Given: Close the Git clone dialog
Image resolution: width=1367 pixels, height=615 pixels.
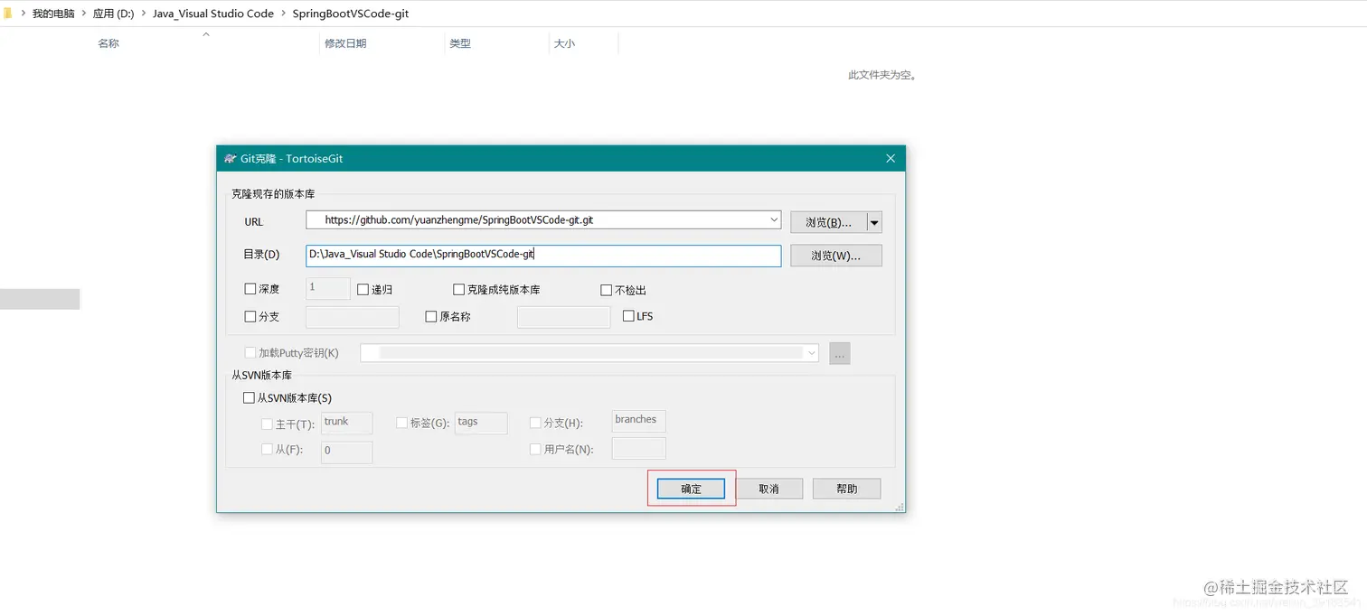Looking at the screenshot, I should coord(890,158).
